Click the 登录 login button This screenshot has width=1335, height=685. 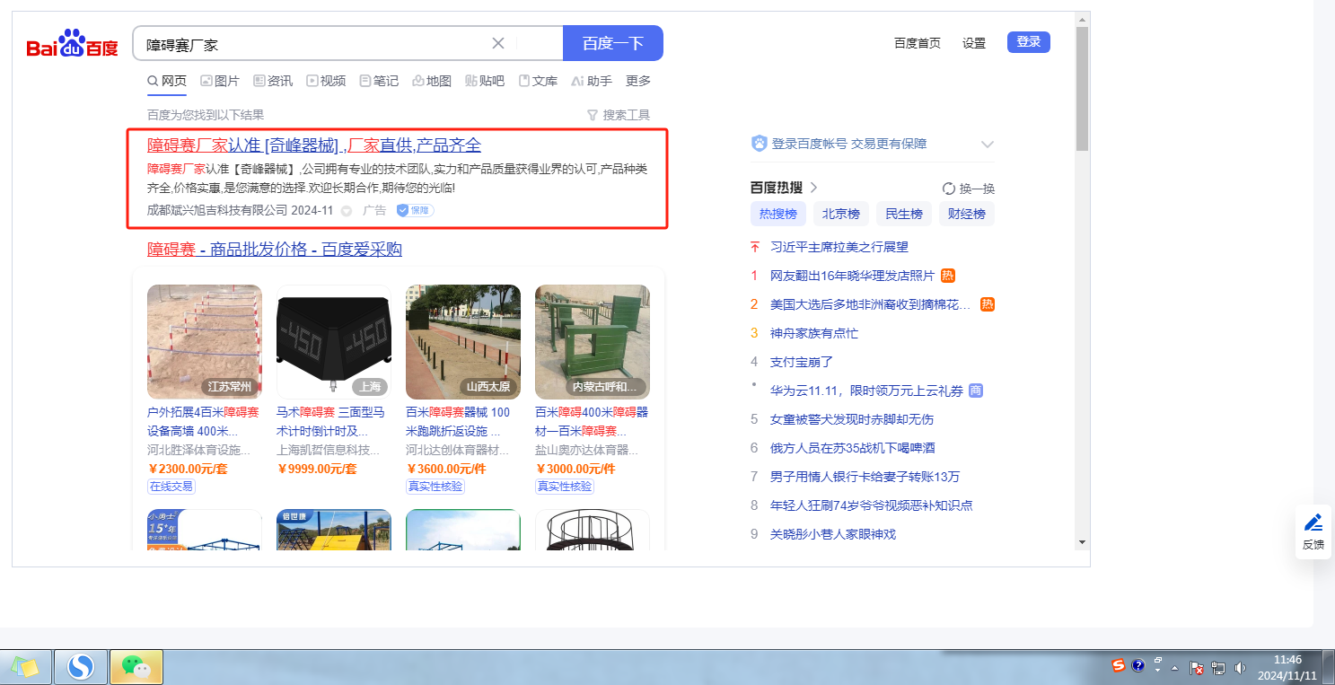click(x=1029, y=41)
